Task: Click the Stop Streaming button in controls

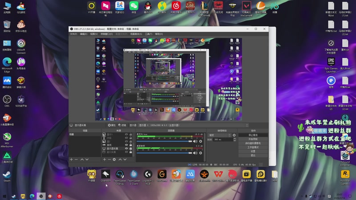Action: pos(253,135)
